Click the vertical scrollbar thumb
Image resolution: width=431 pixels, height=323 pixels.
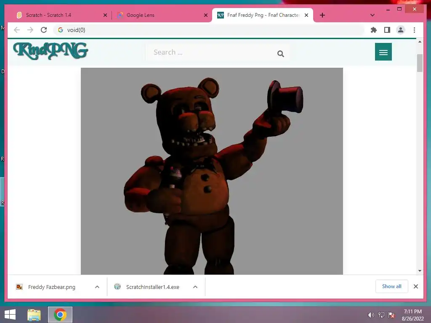tap(420, 63)
